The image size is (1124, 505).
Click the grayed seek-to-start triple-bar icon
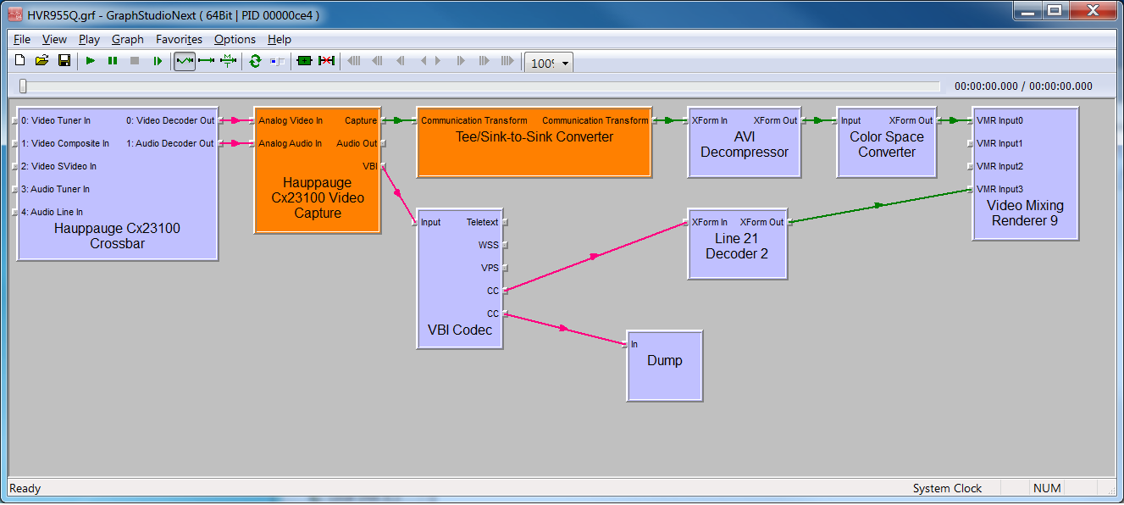(x=354, y=61)
